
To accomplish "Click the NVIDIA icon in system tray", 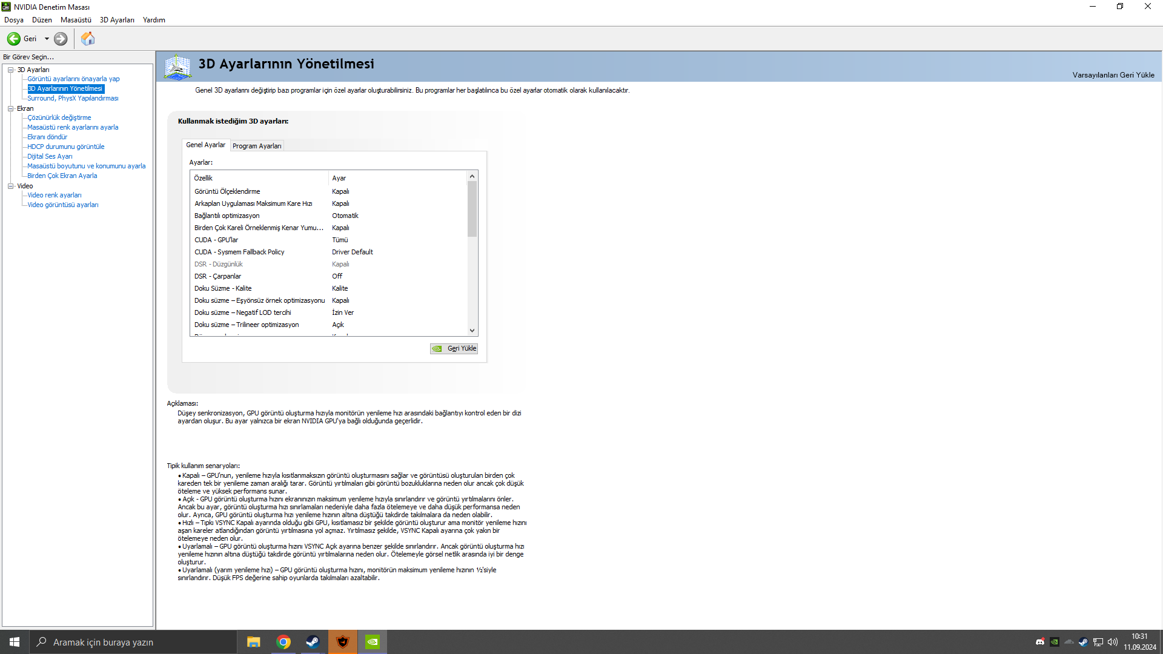I will [x=1055, y=642].
